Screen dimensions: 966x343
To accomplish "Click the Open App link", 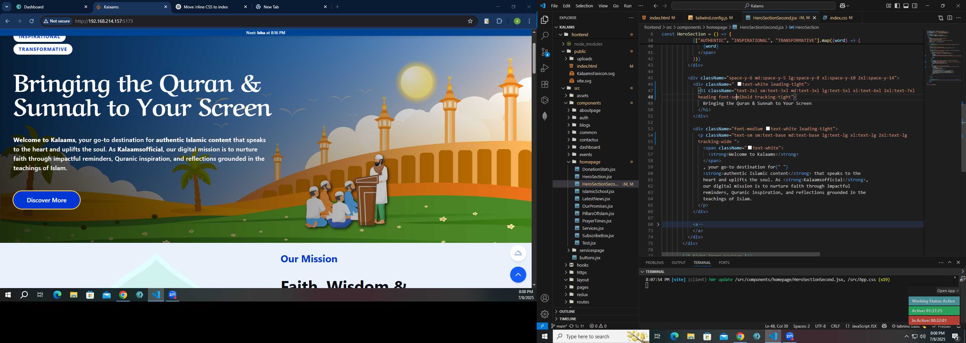I will point(947,291).
